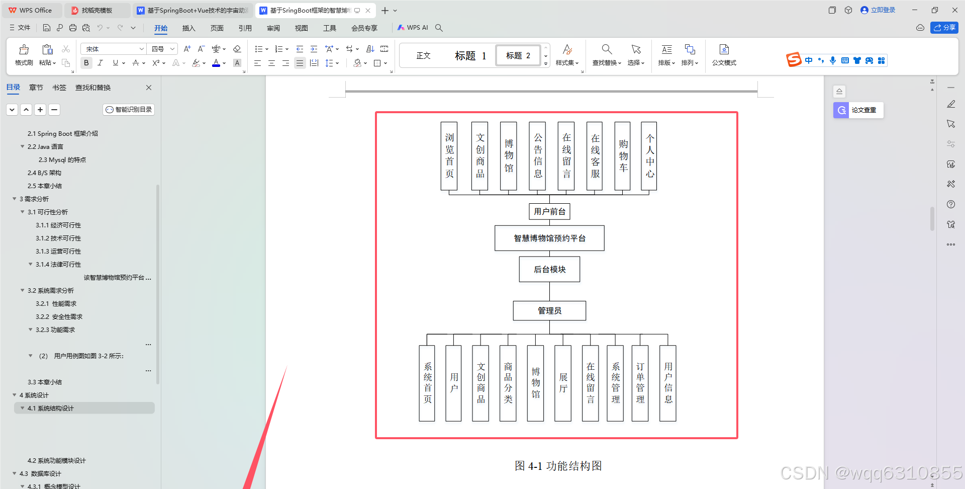Click the Paste icon
The height and width of the screenshot is (489, 965).
(x=47, y=49)
